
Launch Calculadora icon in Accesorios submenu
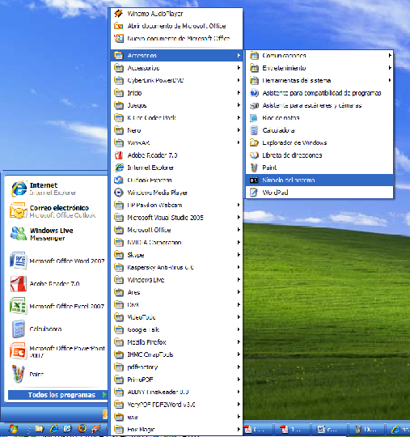(x=254, y=130)
